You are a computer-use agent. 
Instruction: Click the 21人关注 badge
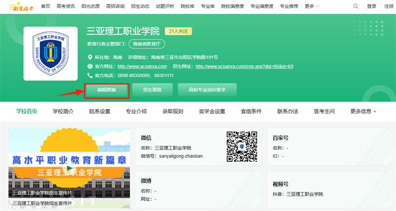tap(178, 31)
